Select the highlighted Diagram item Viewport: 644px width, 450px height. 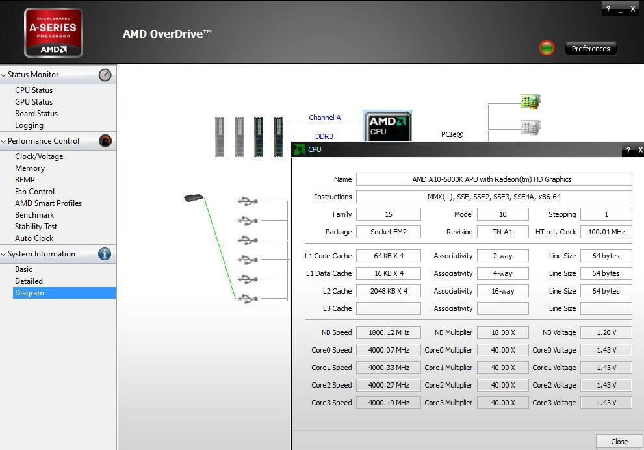pyautogui.click(x=64, y=293)
